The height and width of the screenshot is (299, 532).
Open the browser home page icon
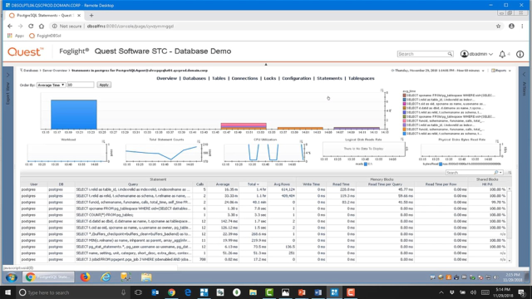click(x=42, y=26)
